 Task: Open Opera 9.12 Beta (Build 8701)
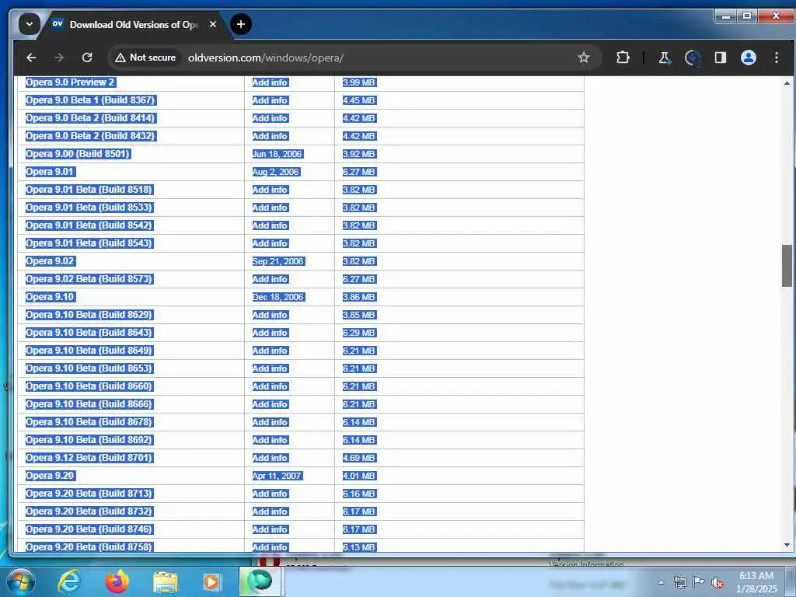[89, 458]
